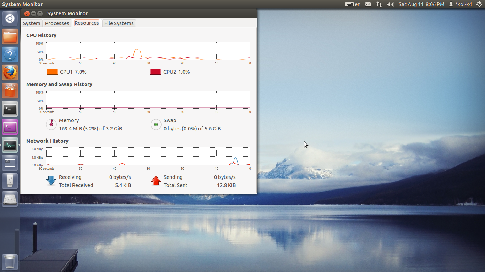Maximize the System Monitor window
Screen dimensions: 485x272
(40, 13)
